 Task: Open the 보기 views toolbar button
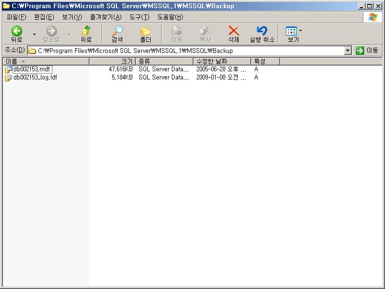click(x=293, y=34)
